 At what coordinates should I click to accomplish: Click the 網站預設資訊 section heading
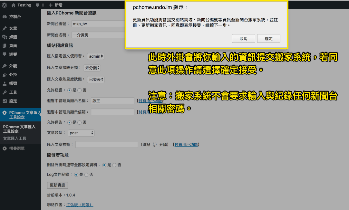[x=60, y=46]
